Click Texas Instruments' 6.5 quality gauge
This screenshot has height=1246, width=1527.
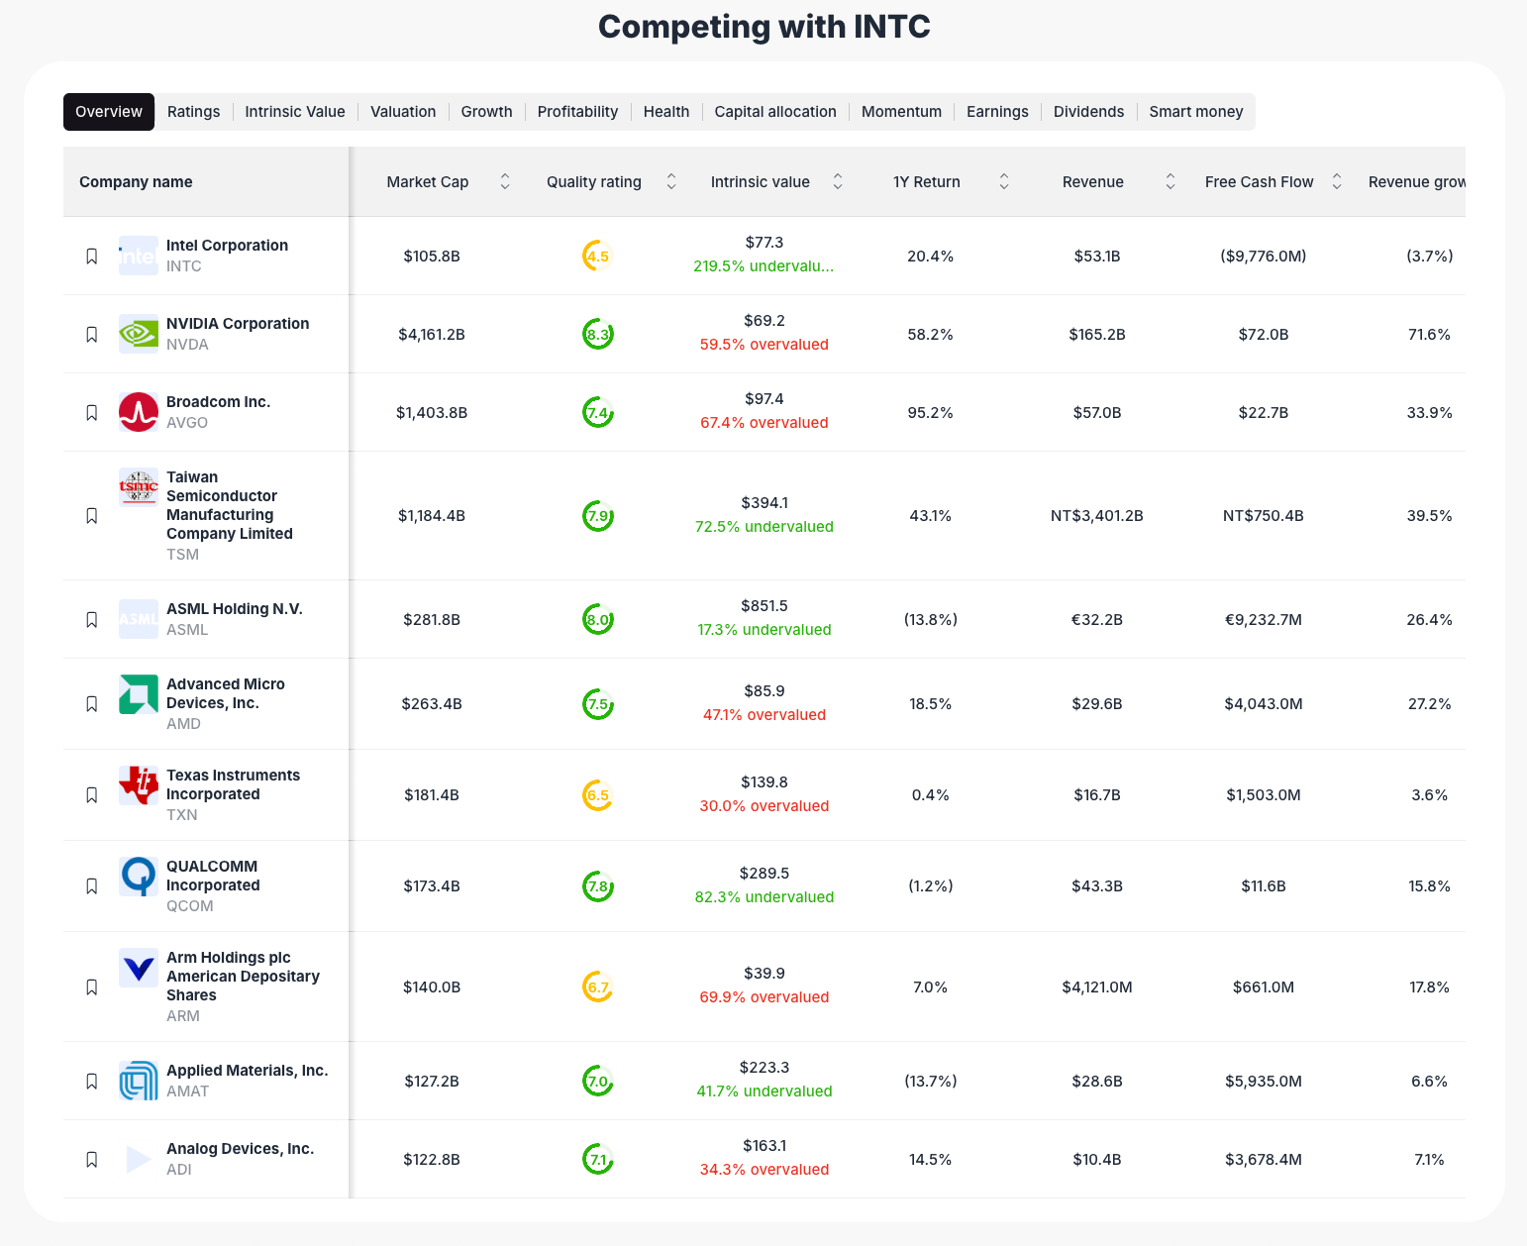(598, 795)
